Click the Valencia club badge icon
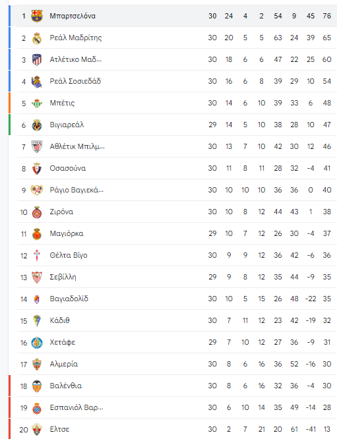This screenshot has height=439, width=337. click(37, 386)
